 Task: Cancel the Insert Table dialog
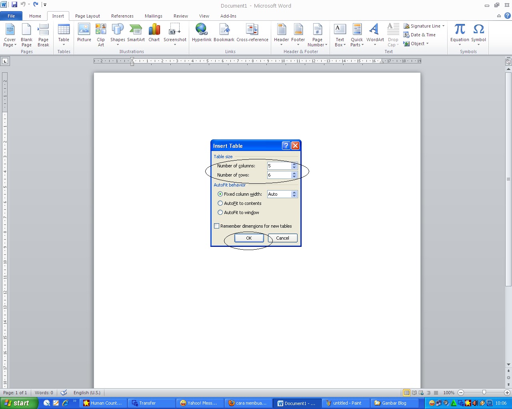[282, 238]
